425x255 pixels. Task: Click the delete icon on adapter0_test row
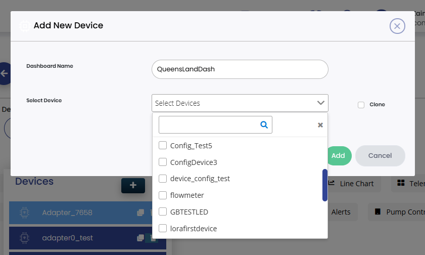click(x=152, y=238)
